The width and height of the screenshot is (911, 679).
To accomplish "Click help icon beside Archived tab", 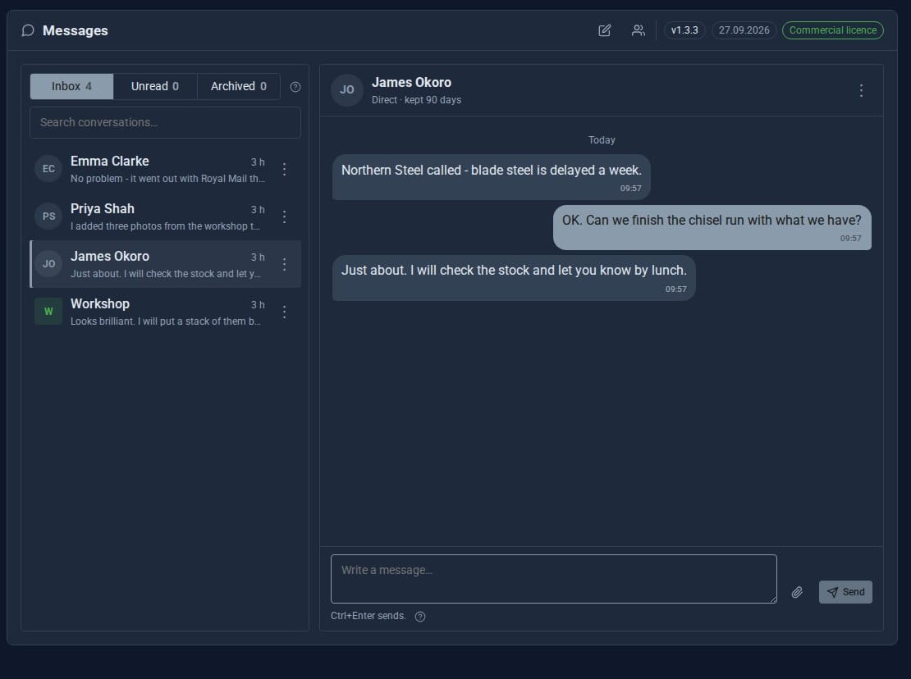I will click(295, 87).
